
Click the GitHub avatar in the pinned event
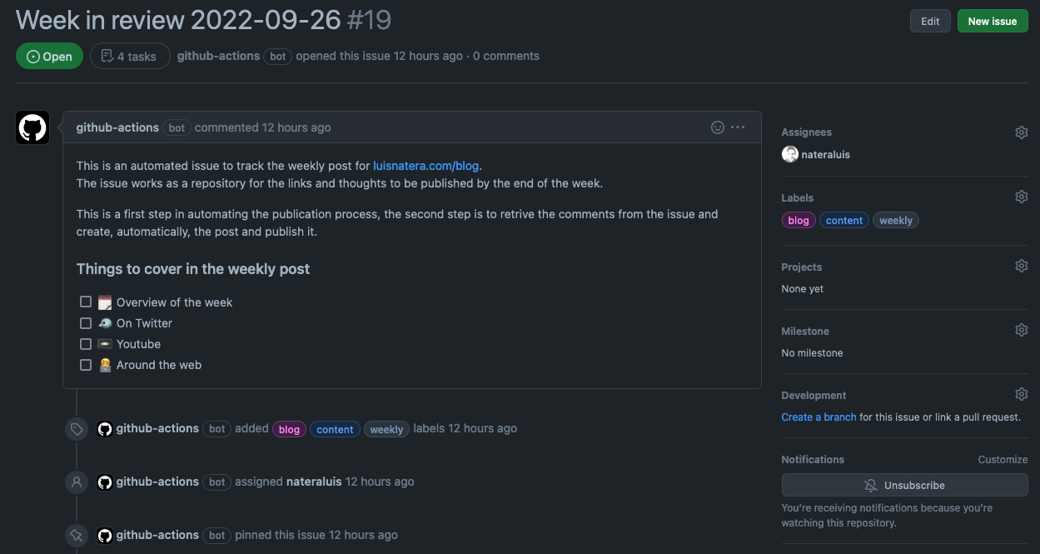tap(105, 536)
